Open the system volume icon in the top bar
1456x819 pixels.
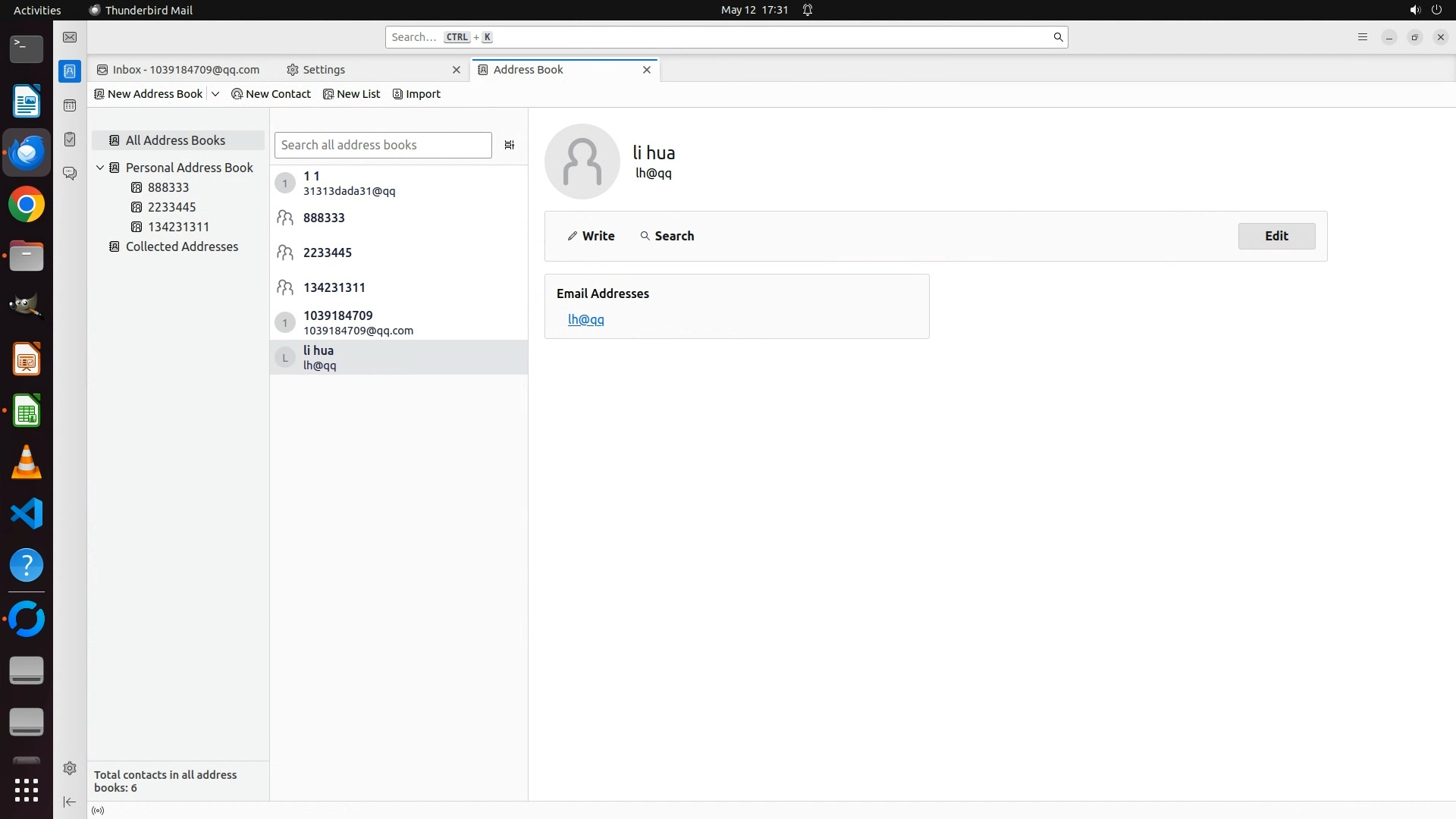click(1414, 10)
